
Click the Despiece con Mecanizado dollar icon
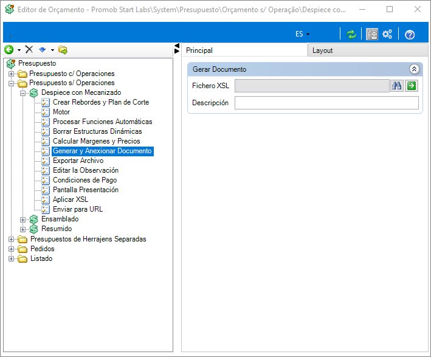34,93
